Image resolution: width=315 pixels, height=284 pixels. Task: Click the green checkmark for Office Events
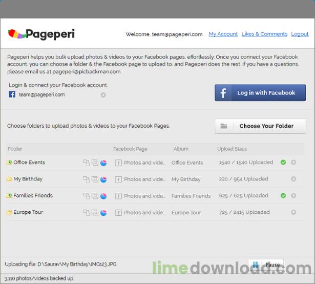(x=283, y=163)
